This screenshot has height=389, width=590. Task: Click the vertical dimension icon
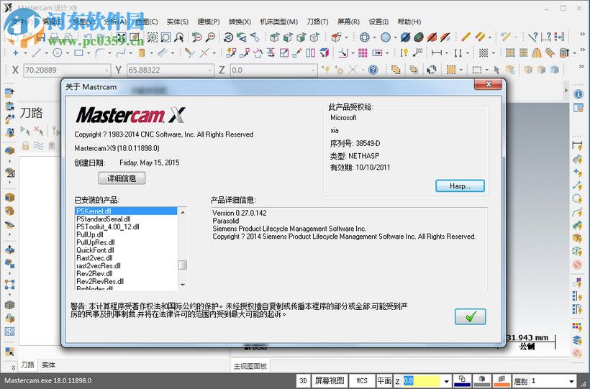pos(458,52)
